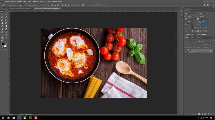Viewport: 215px width, 120px height.
Task: Switch to the Canales tab
Action: click(x=192, y=38)
